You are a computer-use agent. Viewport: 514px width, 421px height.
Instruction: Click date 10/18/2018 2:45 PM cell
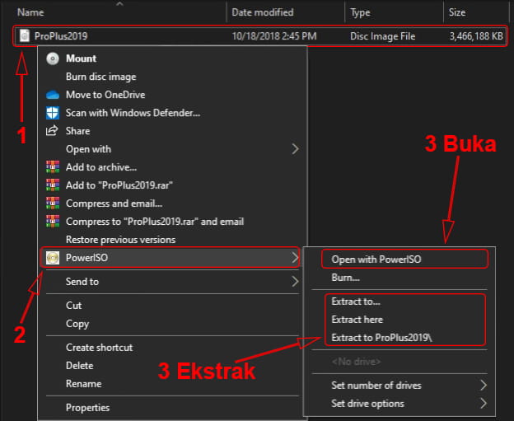click(x=274, y=35)
